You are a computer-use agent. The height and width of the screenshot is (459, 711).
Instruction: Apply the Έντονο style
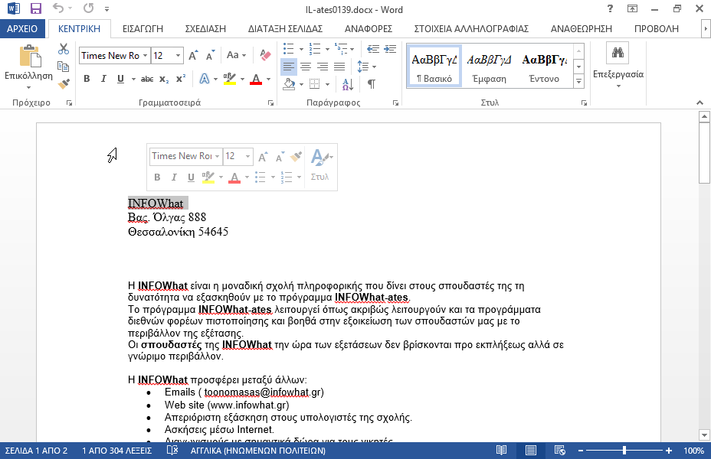(x=544, y=66)
